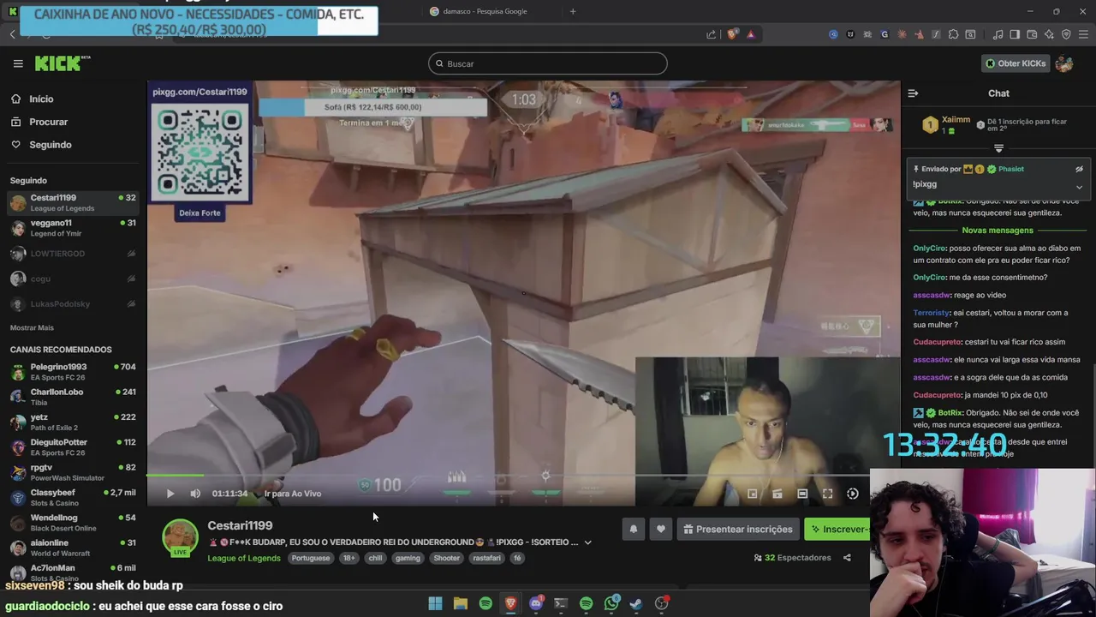Expand the stream title with the chevron
Image resolution: width=1096 pixels, height=617 pixels.
(x=587, y=542)
